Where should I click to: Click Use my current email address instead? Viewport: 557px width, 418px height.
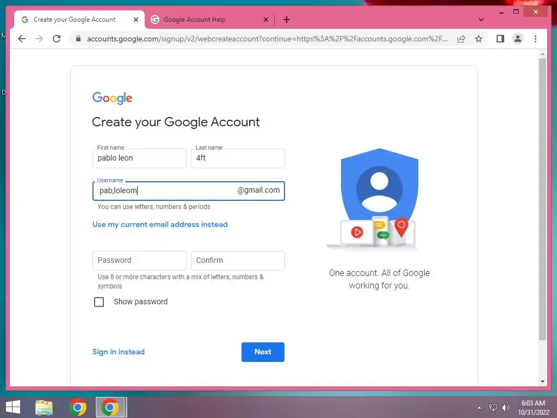[160, 224]
